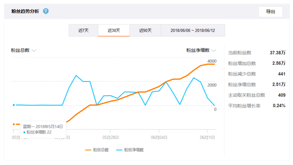The image size is (293, 165).
Task: Click the blue help question mark icon
Action: tap(46, 11)
